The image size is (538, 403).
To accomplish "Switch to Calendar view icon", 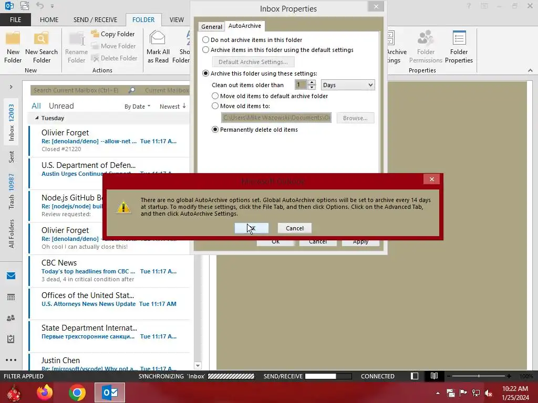I will tap(11, 297).
